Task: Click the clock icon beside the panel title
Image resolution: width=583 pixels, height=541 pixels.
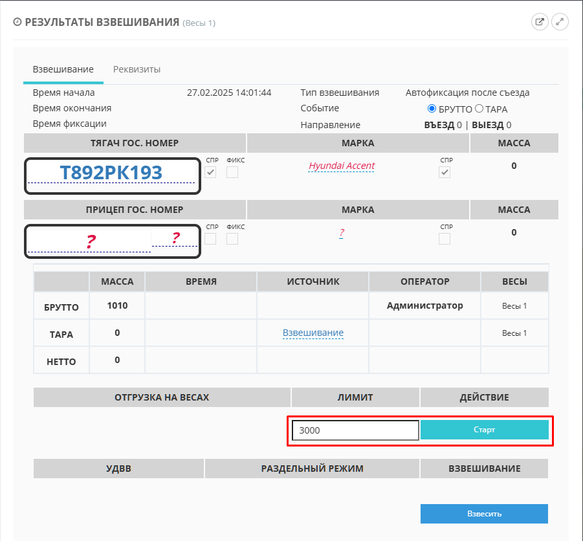Action: coord(17,22)
